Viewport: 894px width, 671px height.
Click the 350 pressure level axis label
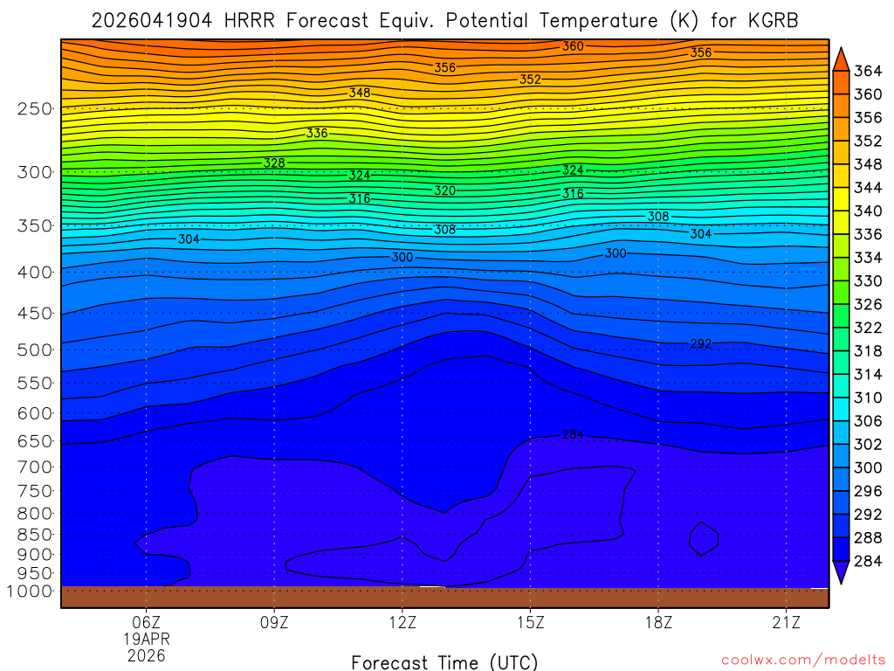35,225
